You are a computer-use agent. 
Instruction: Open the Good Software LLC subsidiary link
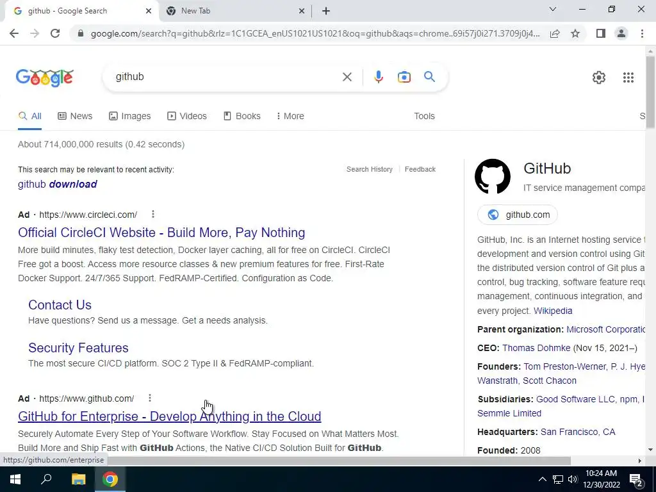(x=575, y=399)
